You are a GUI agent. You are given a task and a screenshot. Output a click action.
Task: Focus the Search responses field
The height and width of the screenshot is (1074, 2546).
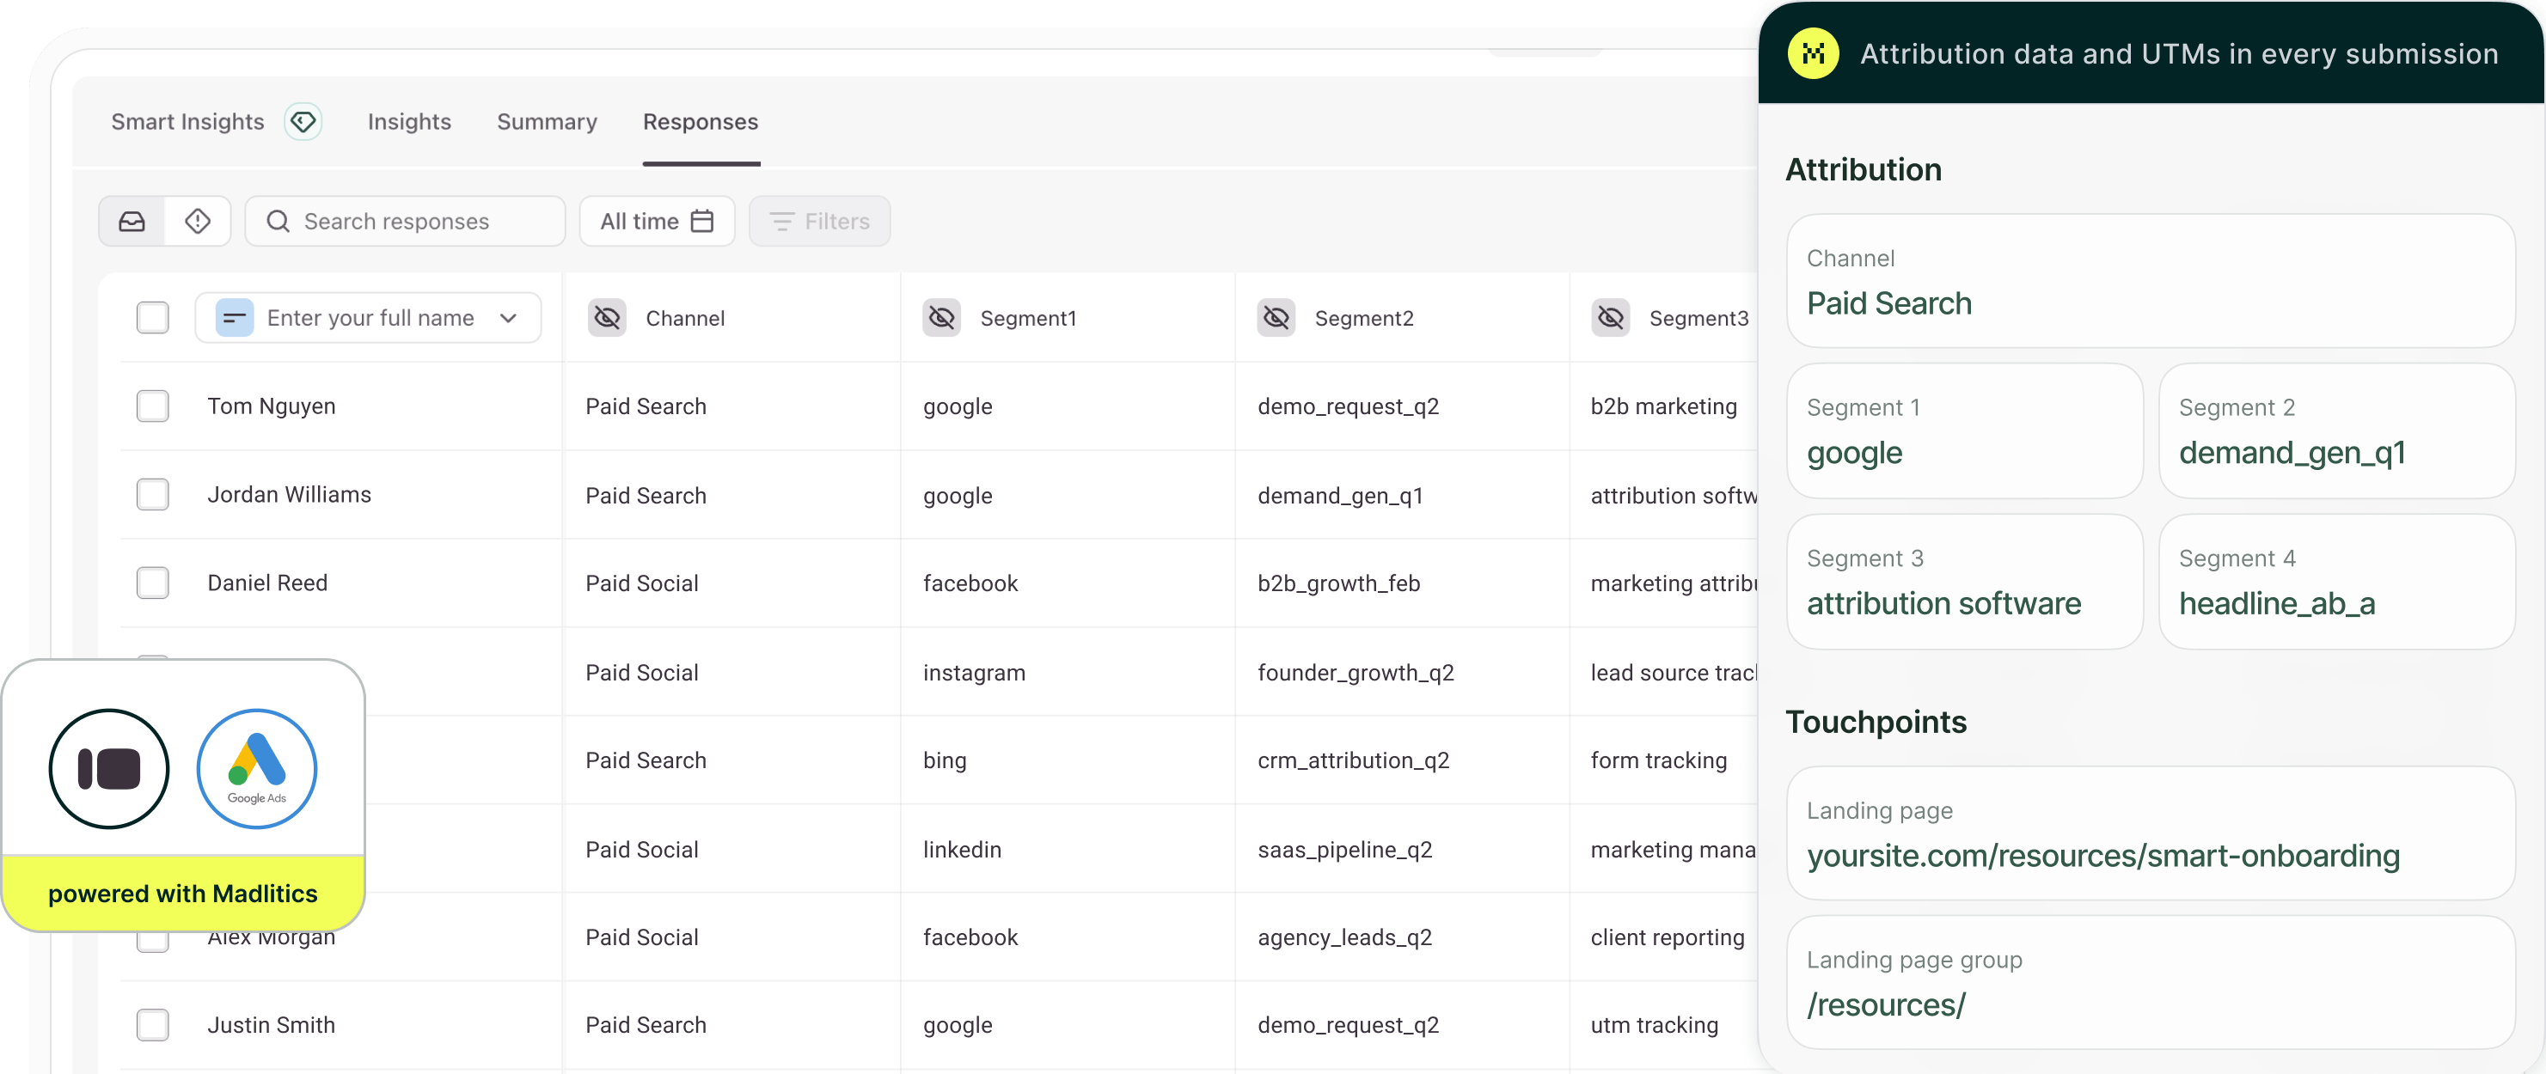click(x=405, y=222)
